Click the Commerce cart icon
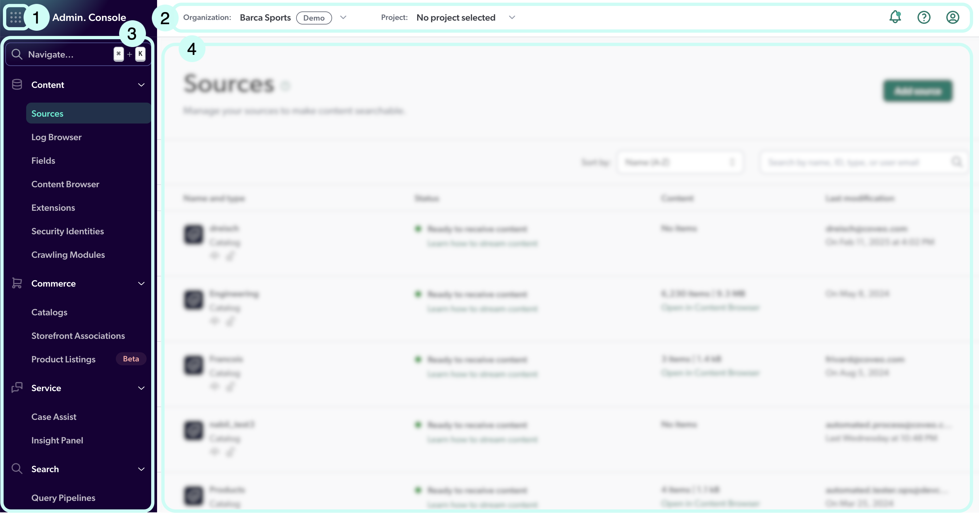 tap(17, 283)
